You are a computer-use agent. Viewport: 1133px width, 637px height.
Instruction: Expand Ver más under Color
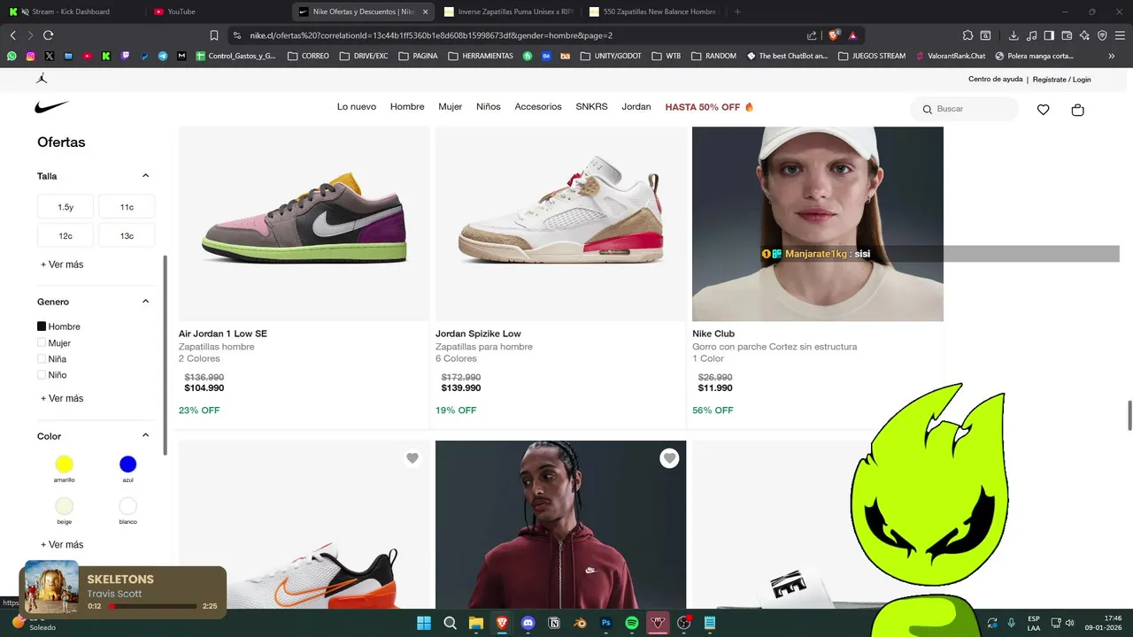(x=62, y=544)
